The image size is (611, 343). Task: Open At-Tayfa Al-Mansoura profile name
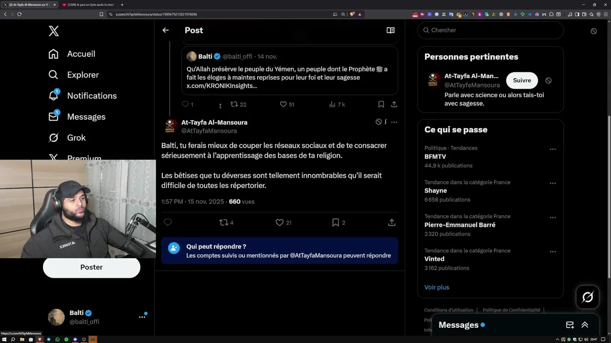tap(214, 122)
